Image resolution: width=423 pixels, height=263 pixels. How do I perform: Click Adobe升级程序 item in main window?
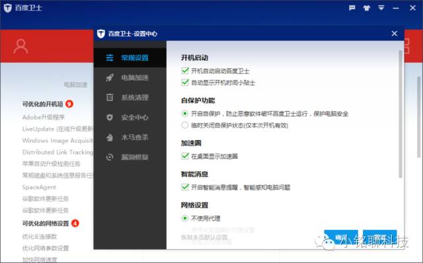pos(44,117)
